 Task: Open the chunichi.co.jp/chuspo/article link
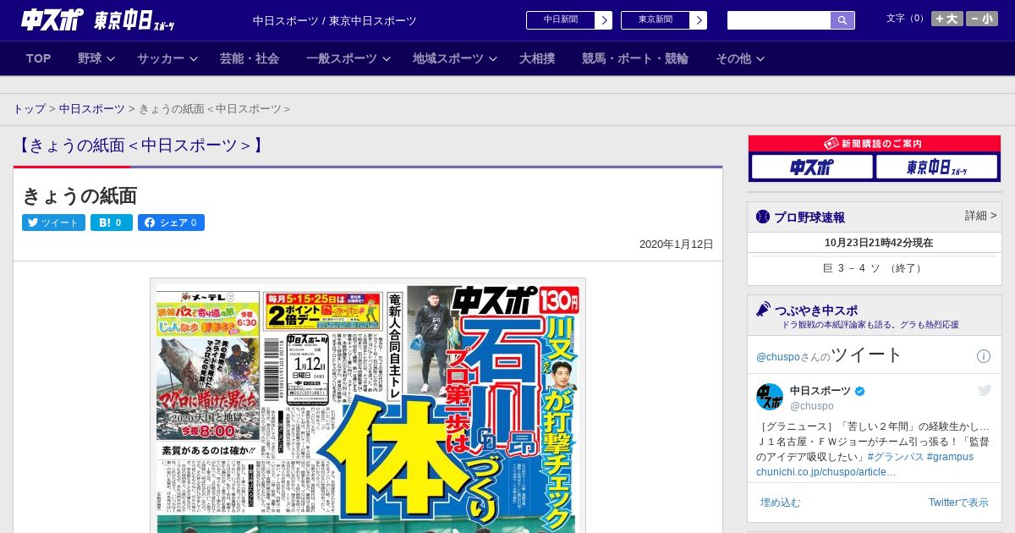(826, 472)
